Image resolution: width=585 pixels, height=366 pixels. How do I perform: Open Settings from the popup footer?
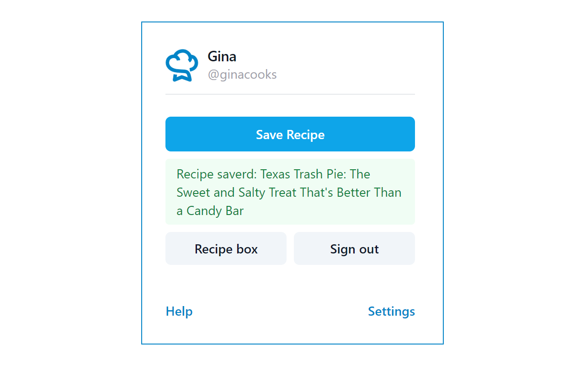tap(391, 312)
